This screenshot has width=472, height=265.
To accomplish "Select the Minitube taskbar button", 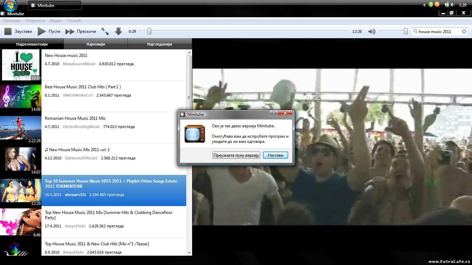I will coord(55,5).
